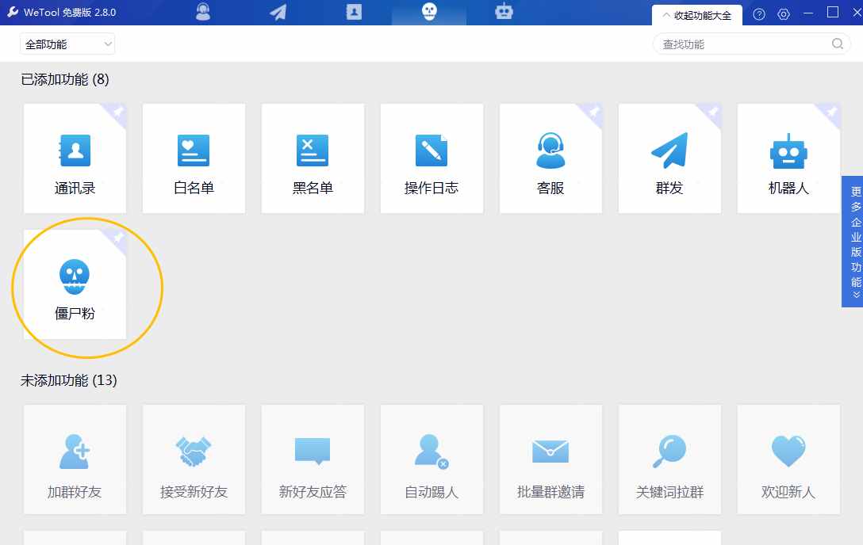Open the 全部功能 filter dropdown
Screen dimensions: 863x545
[x=67, y=44]
